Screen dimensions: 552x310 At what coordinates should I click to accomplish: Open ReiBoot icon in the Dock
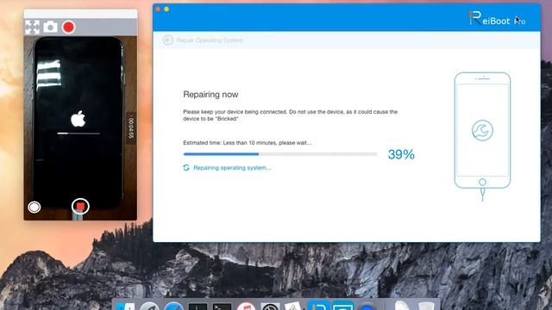pos(318,306)
